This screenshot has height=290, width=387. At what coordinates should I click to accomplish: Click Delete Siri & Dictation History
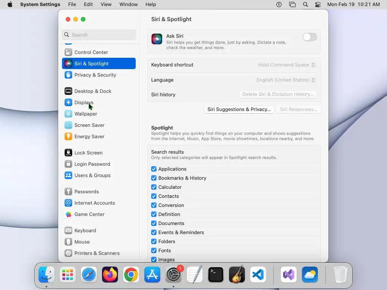click(278, 94)
